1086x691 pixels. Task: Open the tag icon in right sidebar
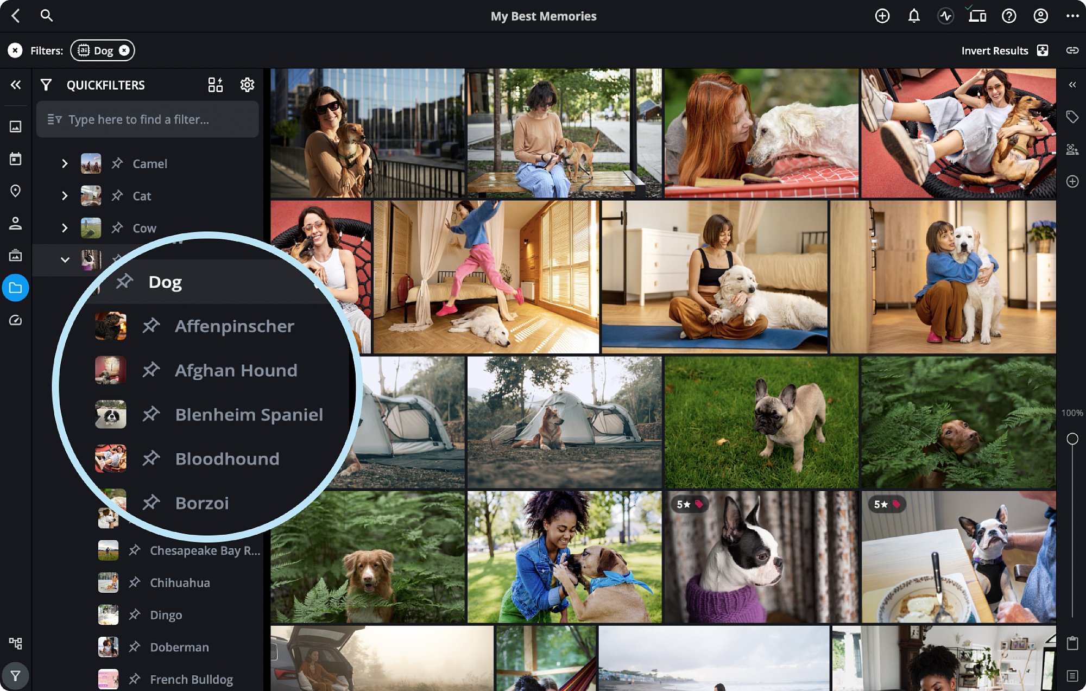point(1072,117)
